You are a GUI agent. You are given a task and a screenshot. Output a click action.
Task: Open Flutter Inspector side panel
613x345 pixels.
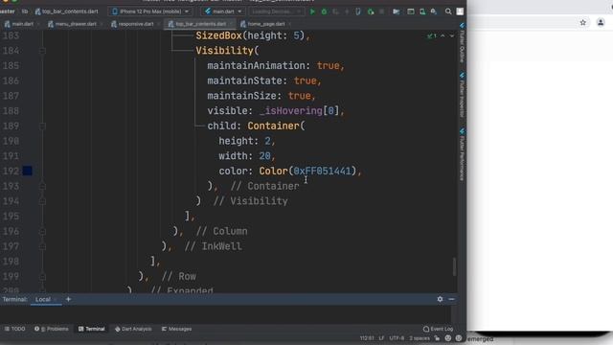click(462, 95)
